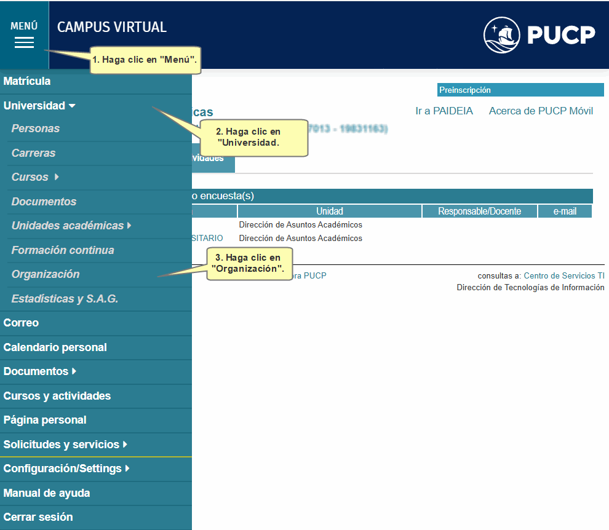Select Carreras in the side menu

tap(34, 153)
